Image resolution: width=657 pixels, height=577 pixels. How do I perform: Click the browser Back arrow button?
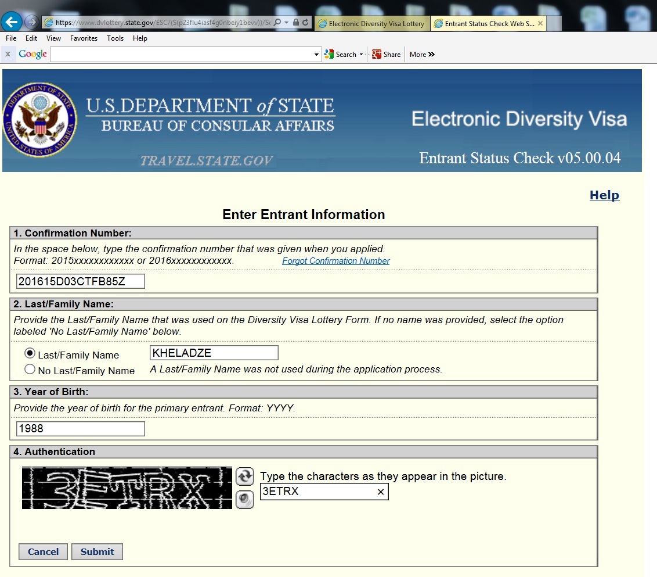(11, 22)
